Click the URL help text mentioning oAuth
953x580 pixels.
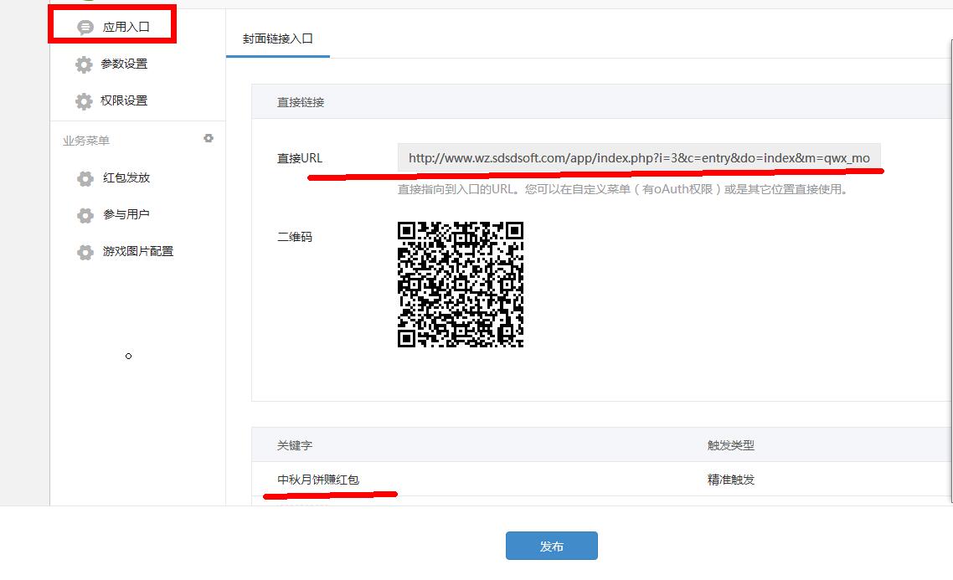point(622,189)
